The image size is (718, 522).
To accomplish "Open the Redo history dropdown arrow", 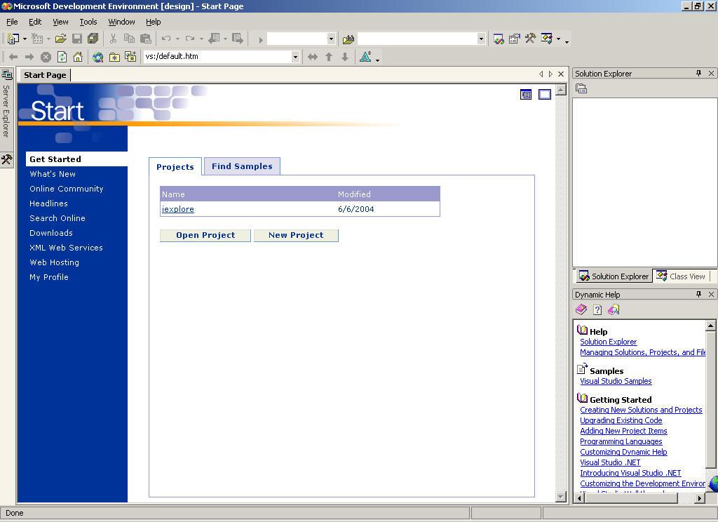I will [201, 39].
